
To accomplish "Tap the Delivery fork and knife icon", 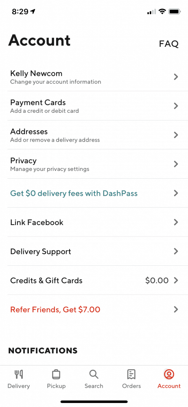I will [x=18, y=374].
